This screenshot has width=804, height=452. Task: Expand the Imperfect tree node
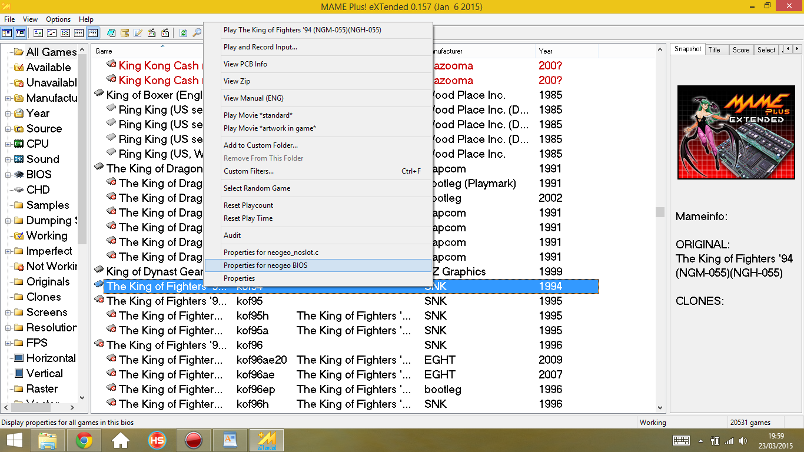(8, 251)
